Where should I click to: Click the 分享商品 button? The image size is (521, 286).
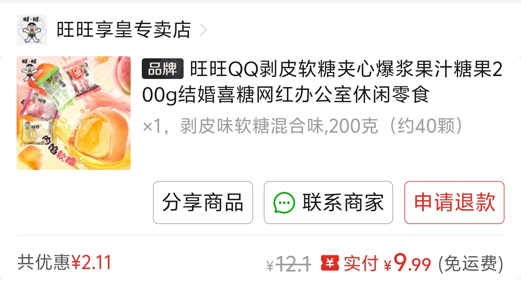203,203
